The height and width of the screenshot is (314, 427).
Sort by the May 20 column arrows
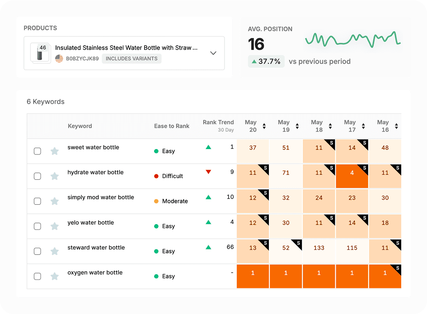click(x=264, y=126)
